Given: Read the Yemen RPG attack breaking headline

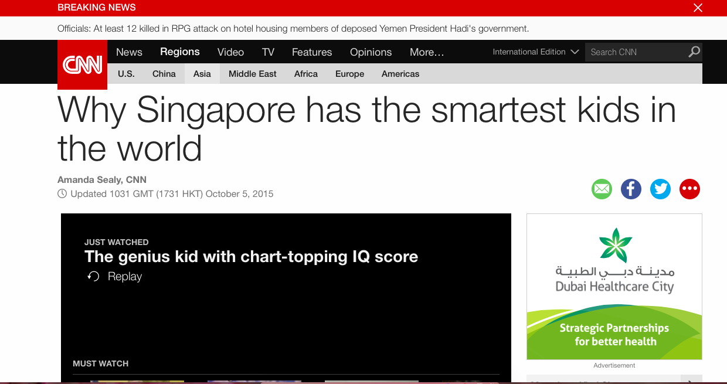Looking at the screenshot, I should pyautogui.click(x=293, y=28).
